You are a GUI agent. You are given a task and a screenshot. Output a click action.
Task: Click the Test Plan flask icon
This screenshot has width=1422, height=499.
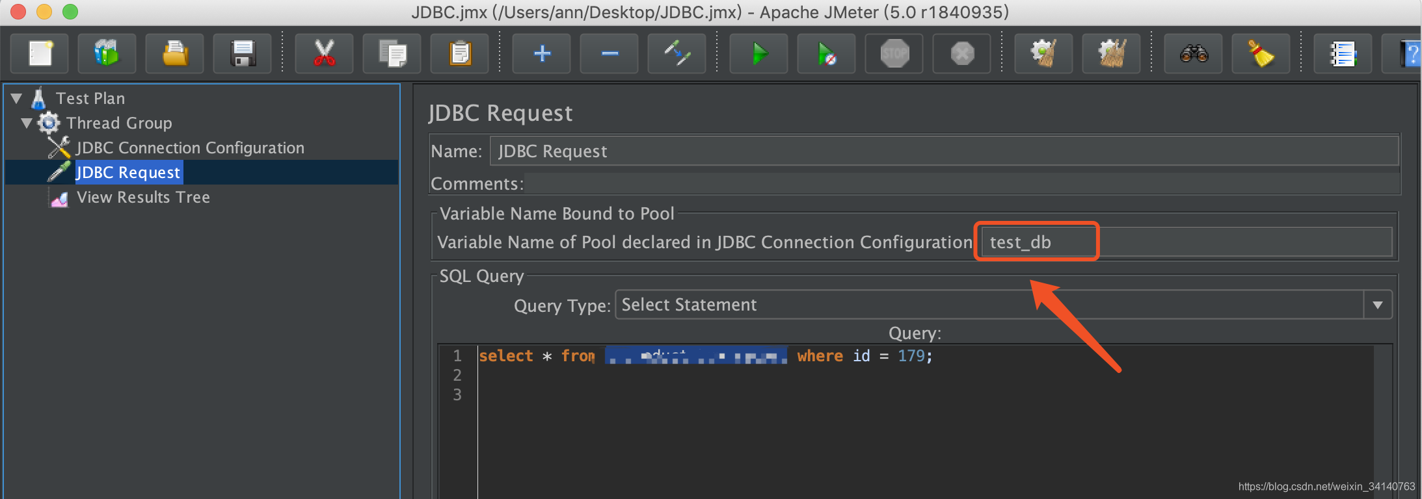pyautogui.click(x=38, y=98)
